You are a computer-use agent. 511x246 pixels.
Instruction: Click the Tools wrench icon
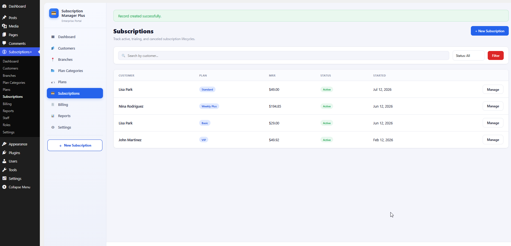coord(4,170)
